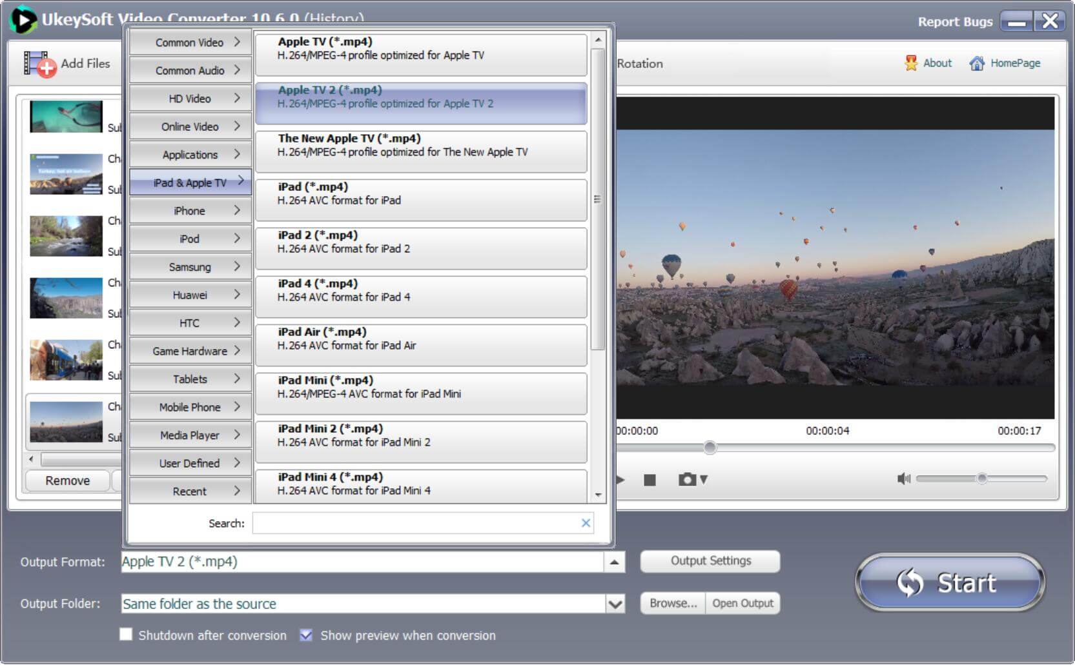Image resolution: width=1075 pixels, height=665 pixels.
Task: Select the canyon landscape video thumbnail
Action: click(66, 298)
